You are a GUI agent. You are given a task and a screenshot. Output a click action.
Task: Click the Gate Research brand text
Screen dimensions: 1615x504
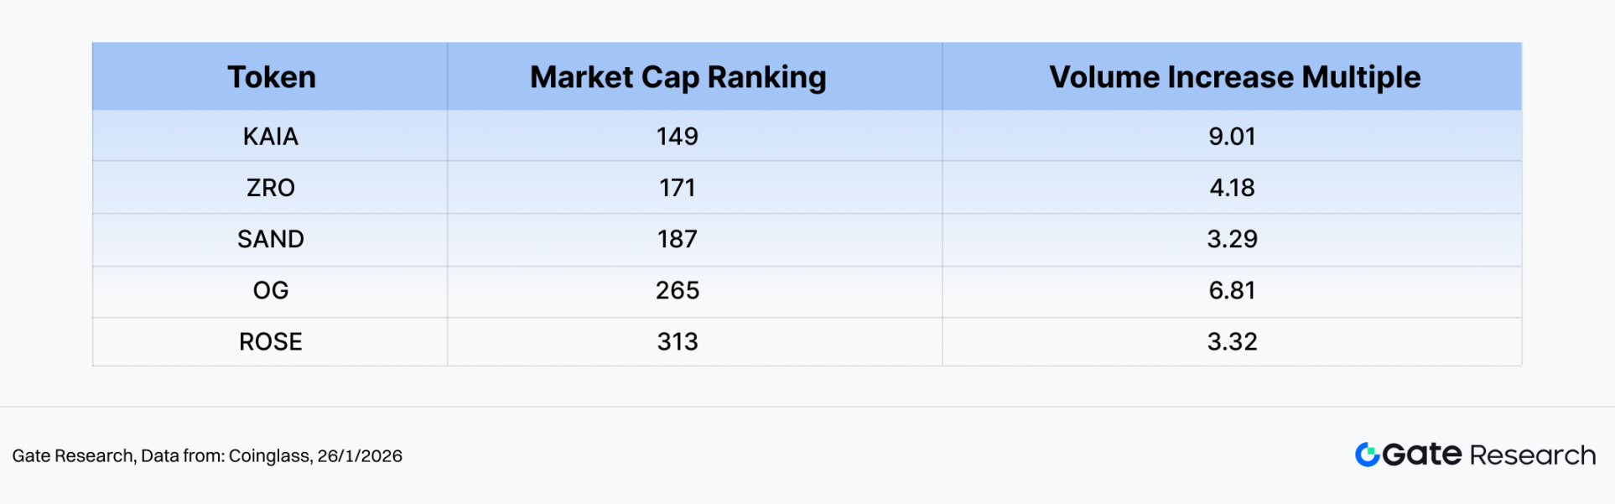click(1488, 455)
